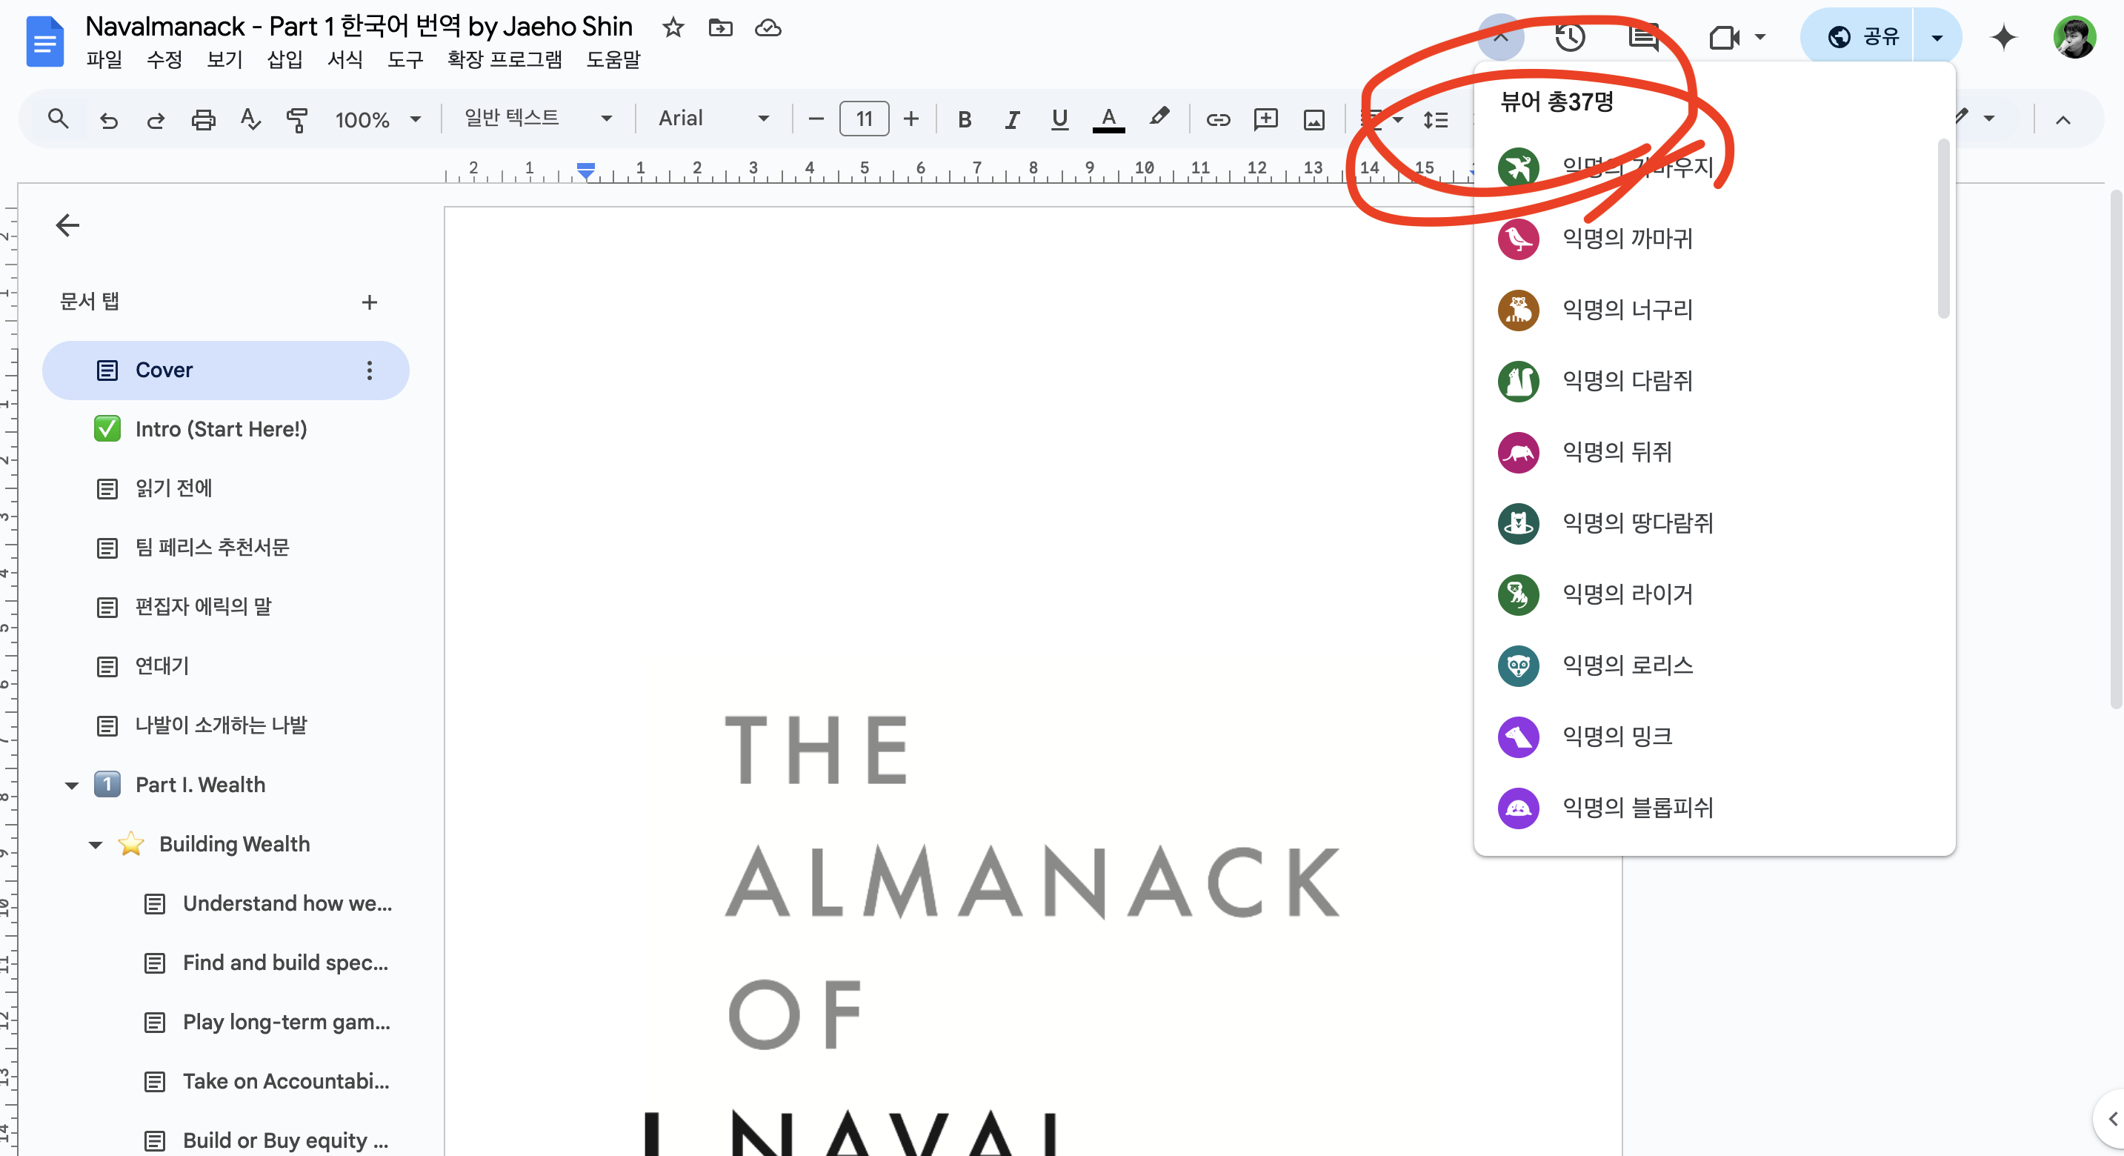Image resolution: width=2124 pixels, height=1156 pixels.
Task: Toggle italic formatting
Action: pyautogui.click(x=1012, y=120)
